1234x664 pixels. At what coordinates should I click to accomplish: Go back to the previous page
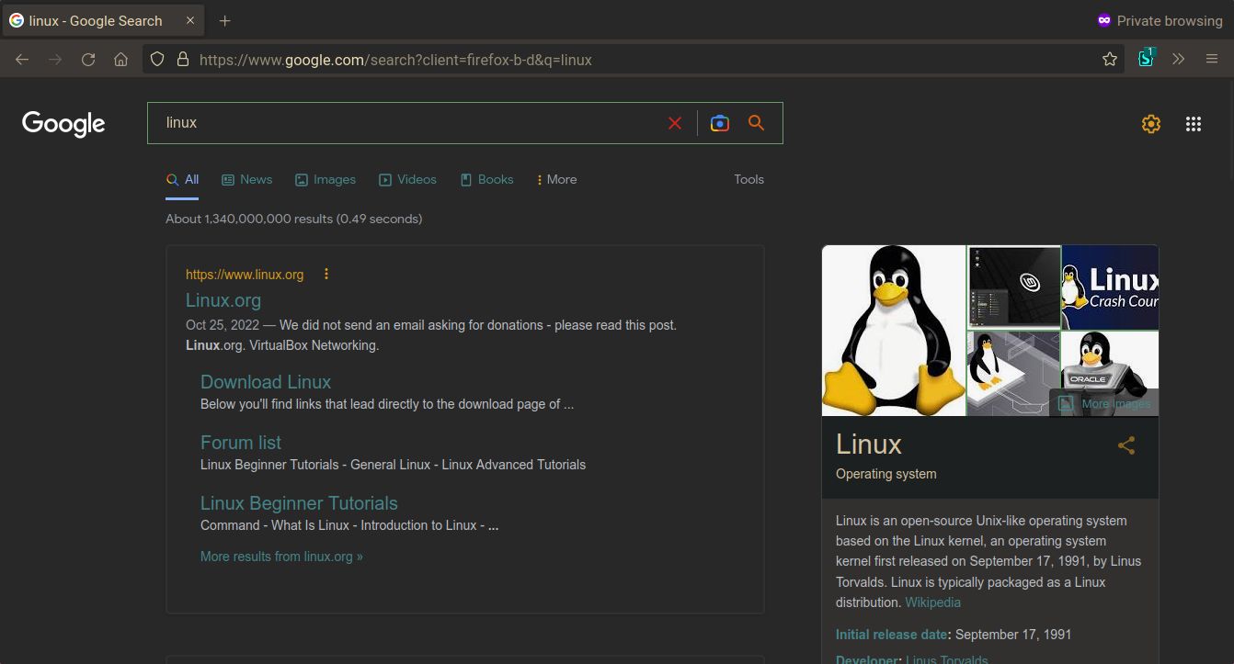coord(22,60)
